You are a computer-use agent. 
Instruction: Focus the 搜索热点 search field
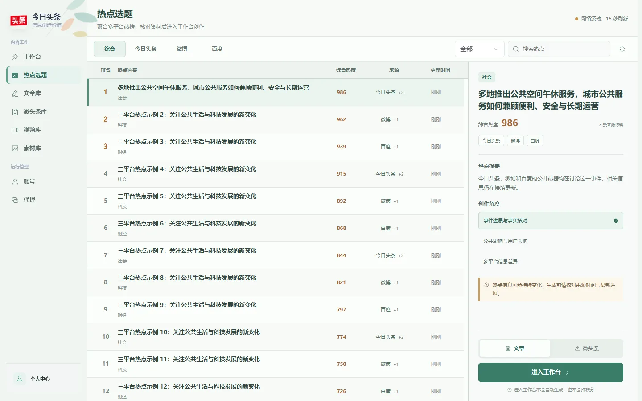tap(559, 49)
